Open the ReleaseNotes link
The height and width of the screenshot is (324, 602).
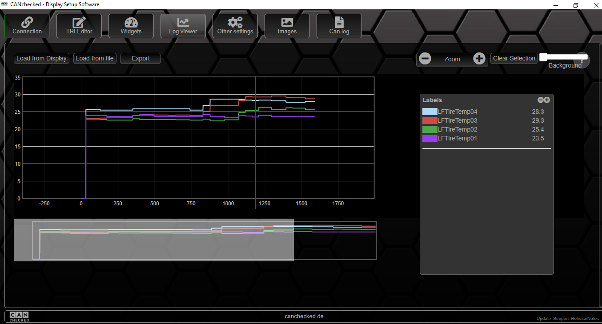click(585, 319)
